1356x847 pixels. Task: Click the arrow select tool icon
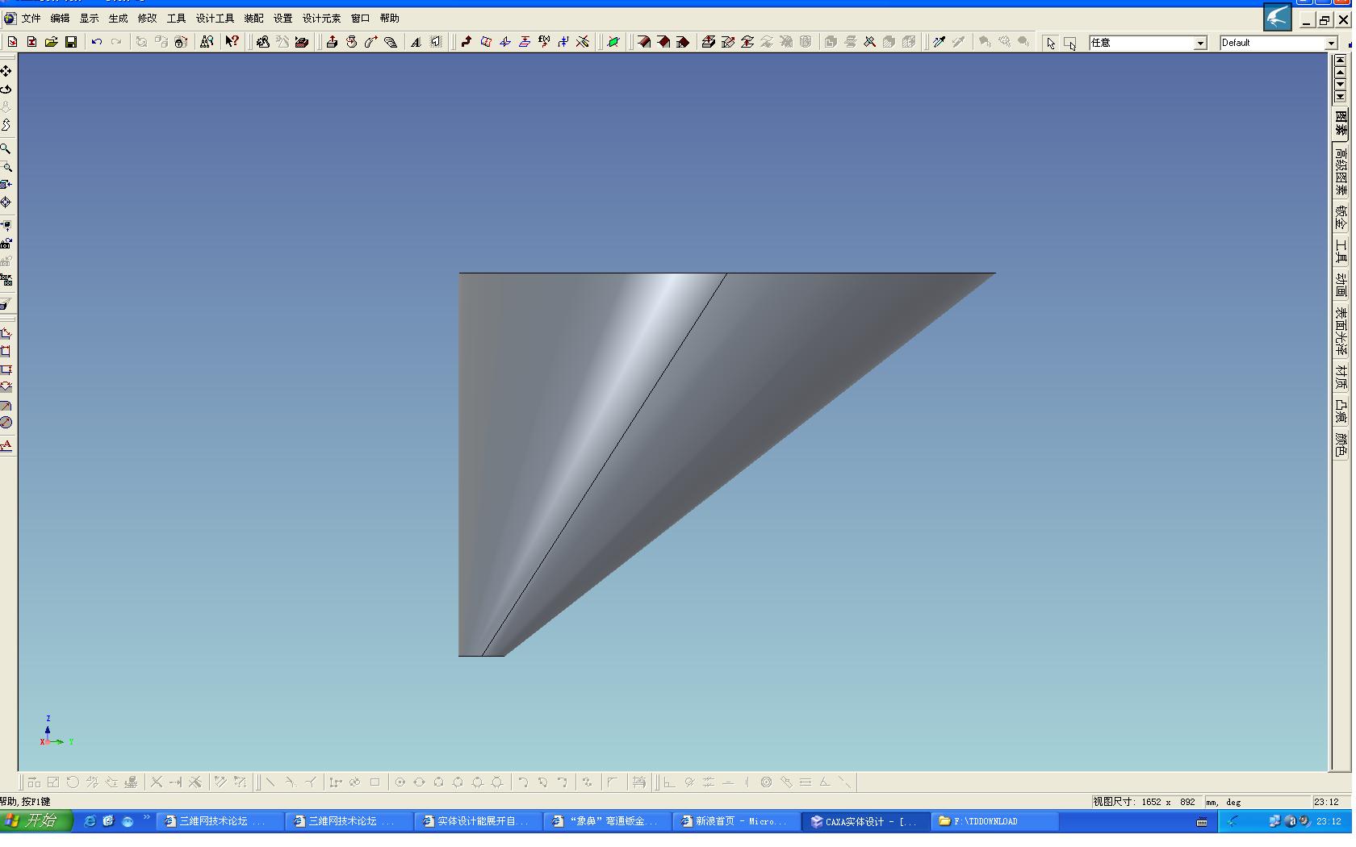coord(1050,43)
